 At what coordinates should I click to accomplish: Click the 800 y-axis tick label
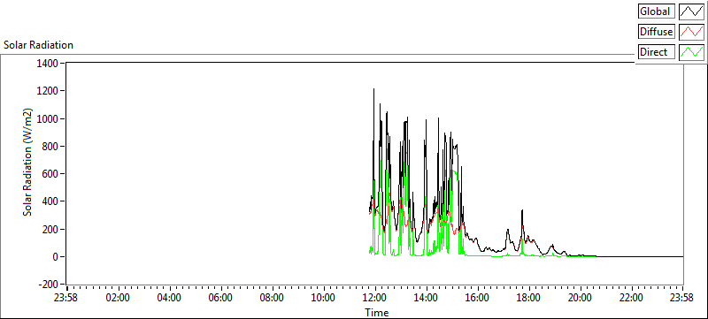click(50, 147)
